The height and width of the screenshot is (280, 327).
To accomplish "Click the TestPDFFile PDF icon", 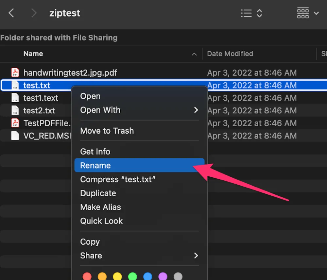I will coord(15,123).
